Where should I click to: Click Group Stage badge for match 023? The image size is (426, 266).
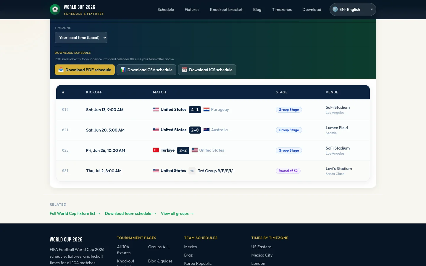pyautogui.click(x=289, y=150)
